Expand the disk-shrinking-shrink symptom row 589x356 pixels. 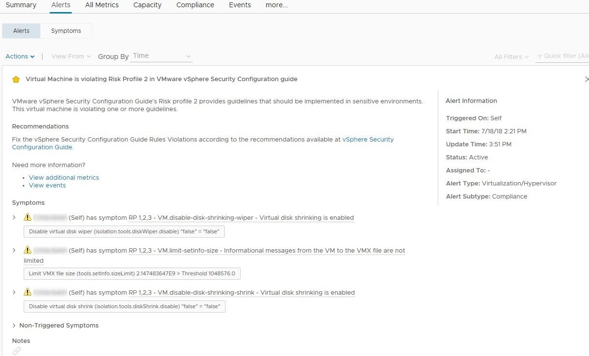[14, 293]
